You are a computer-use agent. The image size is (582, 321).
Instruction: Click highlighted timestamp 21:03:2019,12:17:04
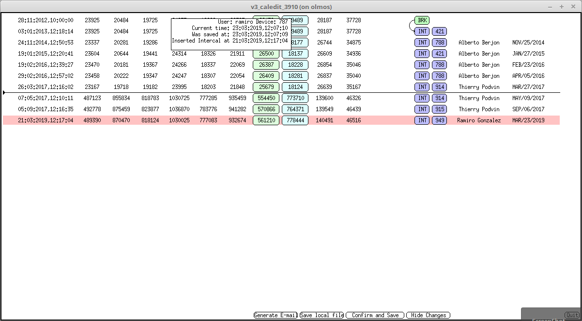click(46, 120)
